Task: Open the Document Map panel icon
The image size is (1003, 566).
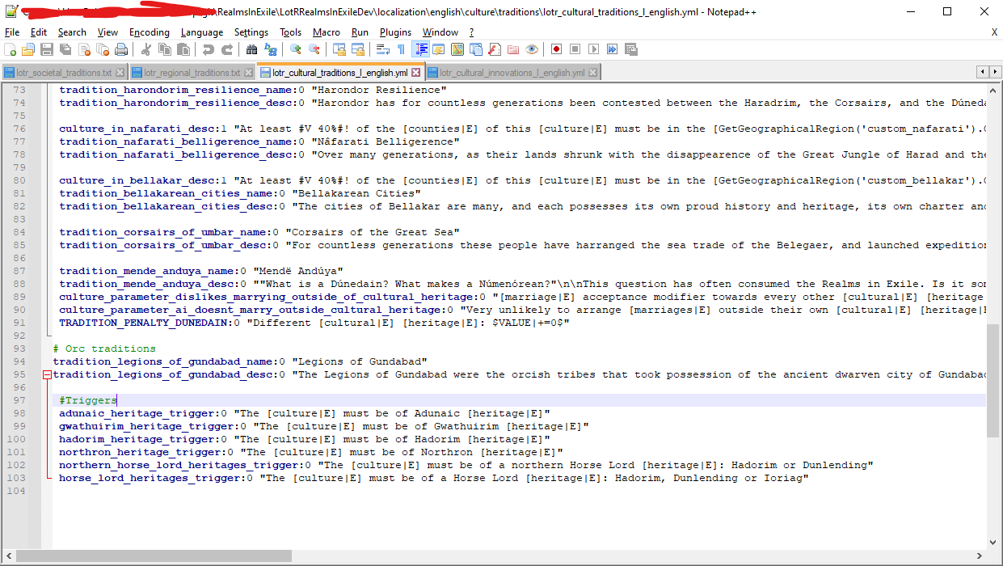Action: [457, 49]
